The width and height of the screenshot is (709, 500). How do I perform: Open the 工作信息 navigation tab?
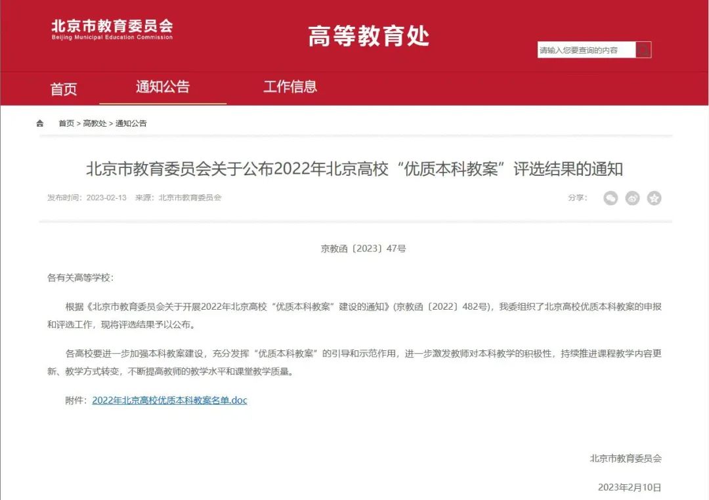pyautogui.click(x=290, y=87)
